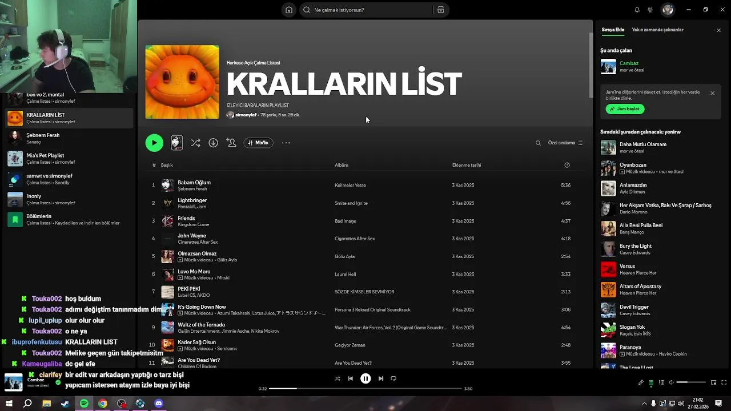Open the now playing track Cambaz in queue
Image resolution: width=731 pixels, height=411 pixels.
[x=629, y=63]
